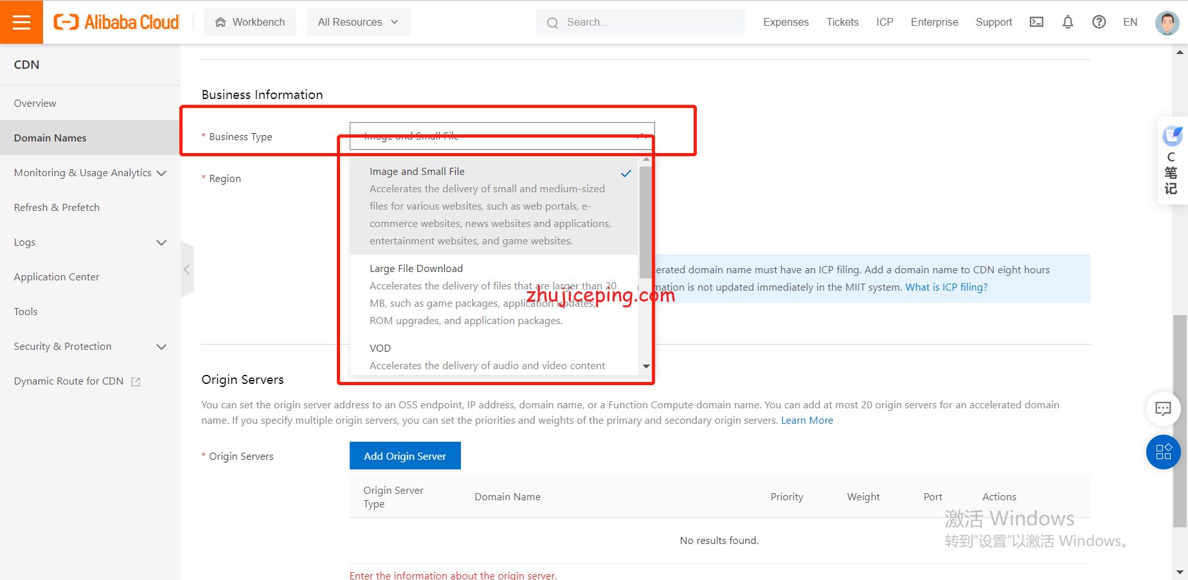Expand the All Resources dropdown
This screenshot has height=580, width=1188.
pos(358,22)
